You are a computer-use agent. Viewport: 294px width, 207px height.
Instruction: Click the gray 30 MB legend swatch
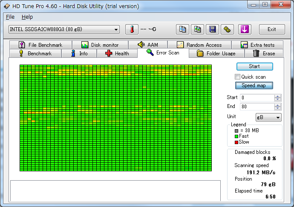click(236, 131)
